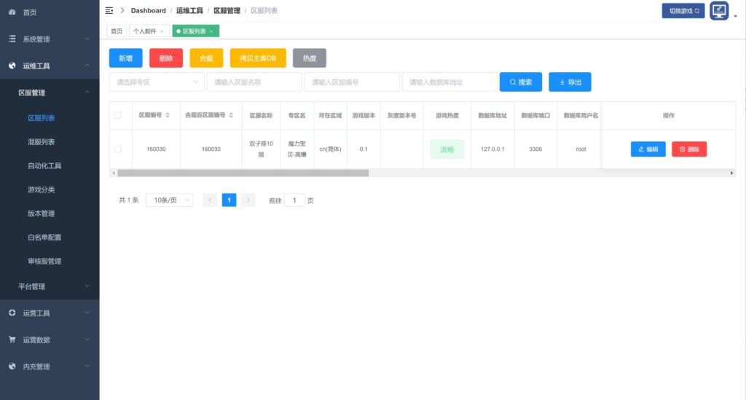746x400 pixels.
Task: Focus the 请输入数据库地址 input field
Action: point(449,82)
